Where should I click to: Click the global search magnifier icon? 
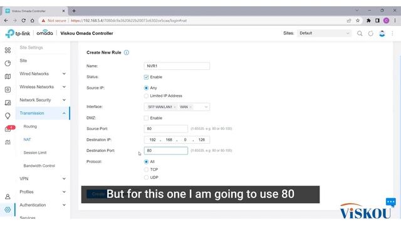(360, 33)
